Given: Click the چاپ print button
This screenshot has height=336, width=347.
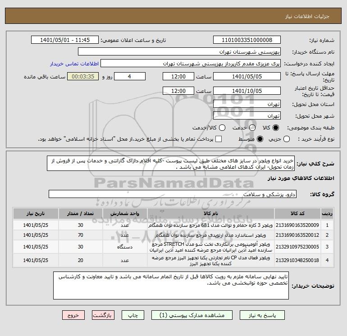Looking at the screenshot, I should click(133, 315).
